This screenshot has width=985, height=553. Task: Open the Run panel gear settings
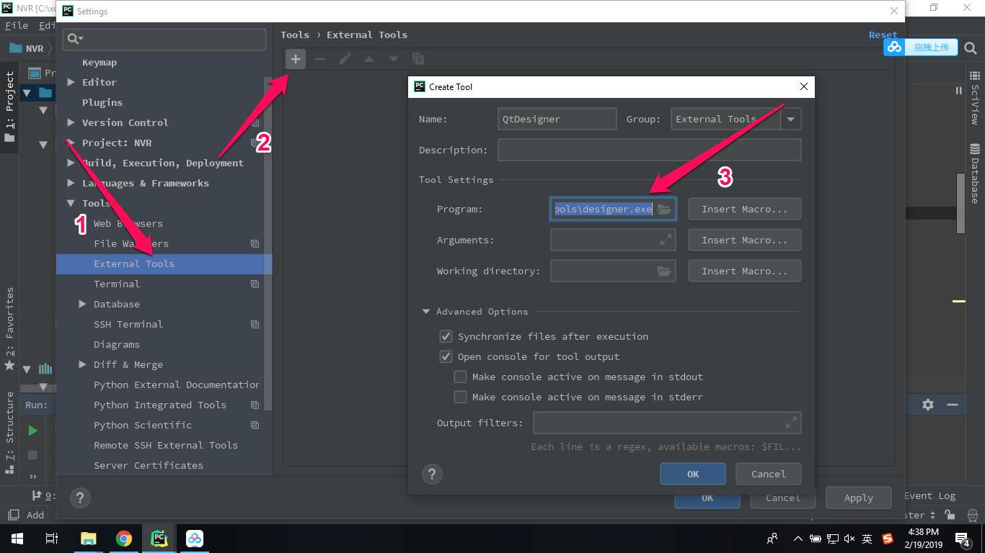pos(928,405)
